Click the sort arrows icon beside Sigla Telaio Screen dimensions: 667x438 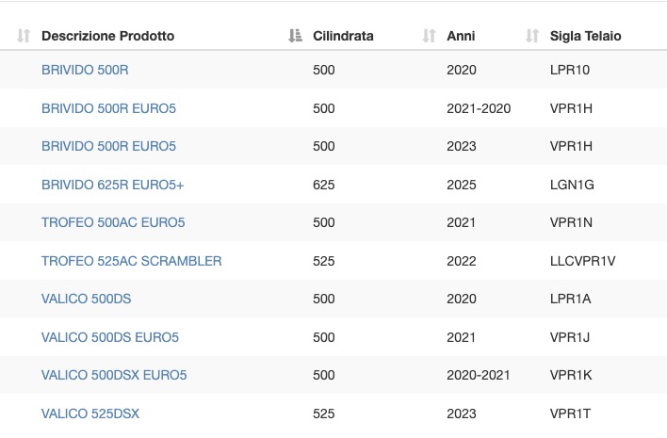tap(532, 36)
